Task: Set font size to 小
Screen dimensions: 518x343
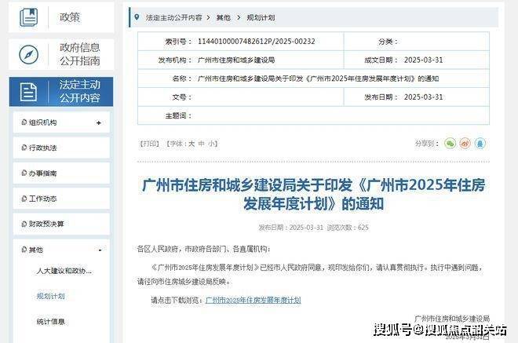Action: click(x=212, y=144)
